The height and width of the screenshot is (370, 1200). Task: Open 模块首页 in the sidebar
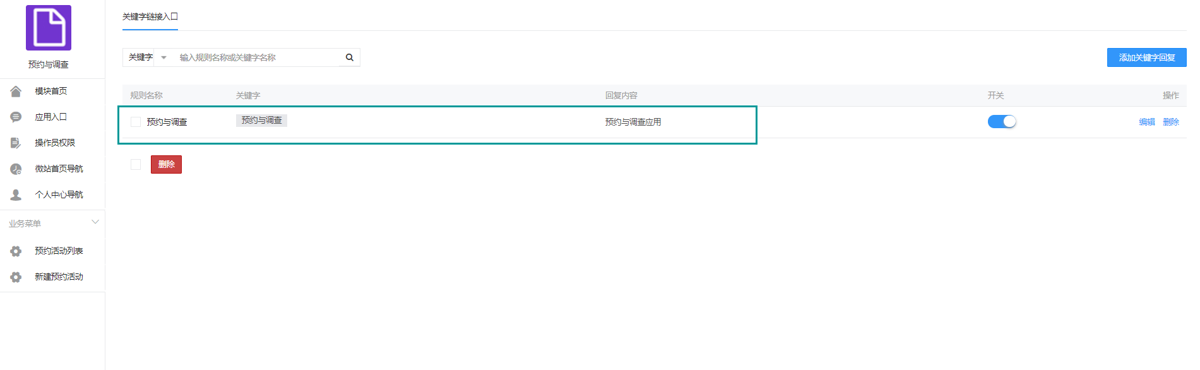52,91
